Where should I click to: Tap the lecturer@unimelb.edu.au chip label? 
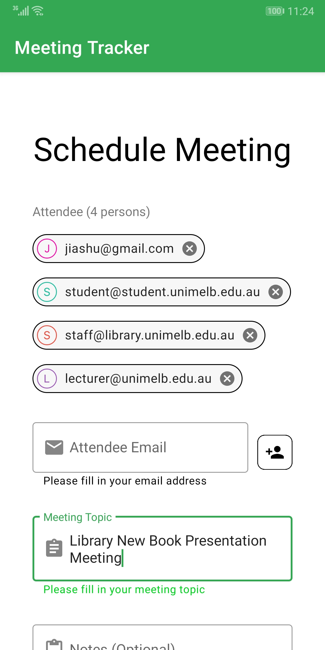click(x=138, y=379)
